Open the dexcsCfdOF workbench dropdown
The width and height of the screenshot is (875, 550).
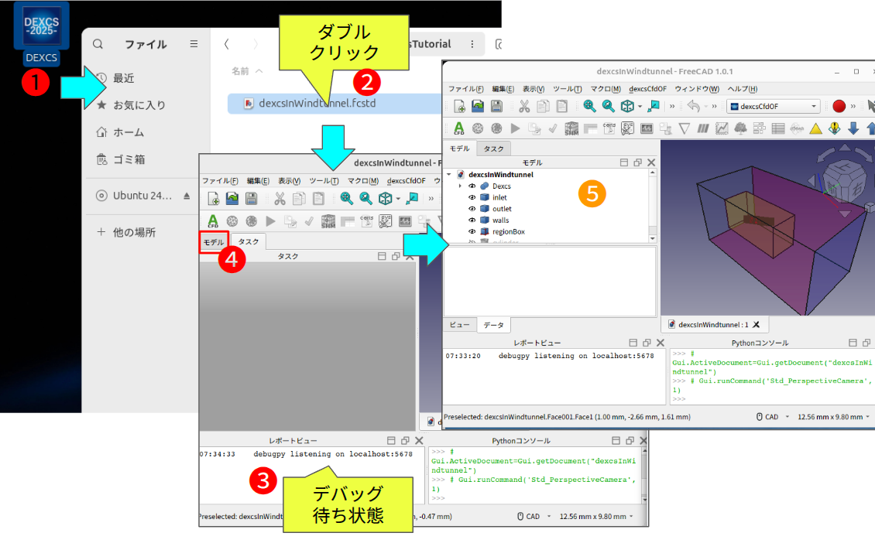pos(774,106)
